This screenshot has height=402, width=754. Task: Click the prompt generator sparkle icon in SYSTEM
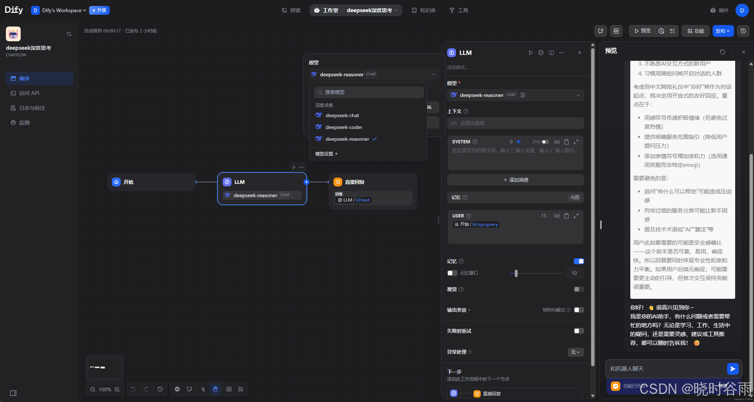point(518,142)
